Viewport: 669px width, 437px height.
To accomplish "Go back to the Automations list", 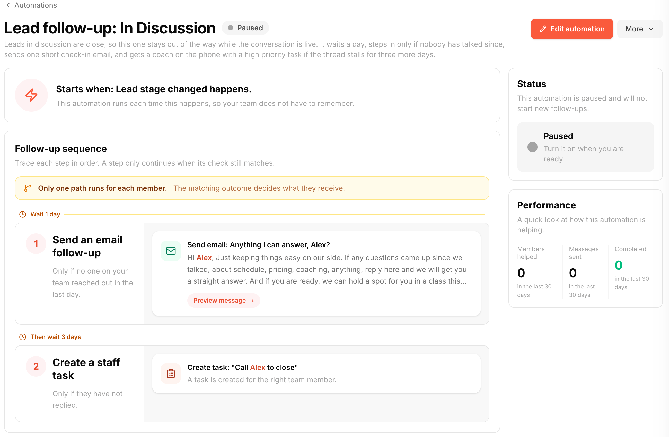I will tap(36, 5).
